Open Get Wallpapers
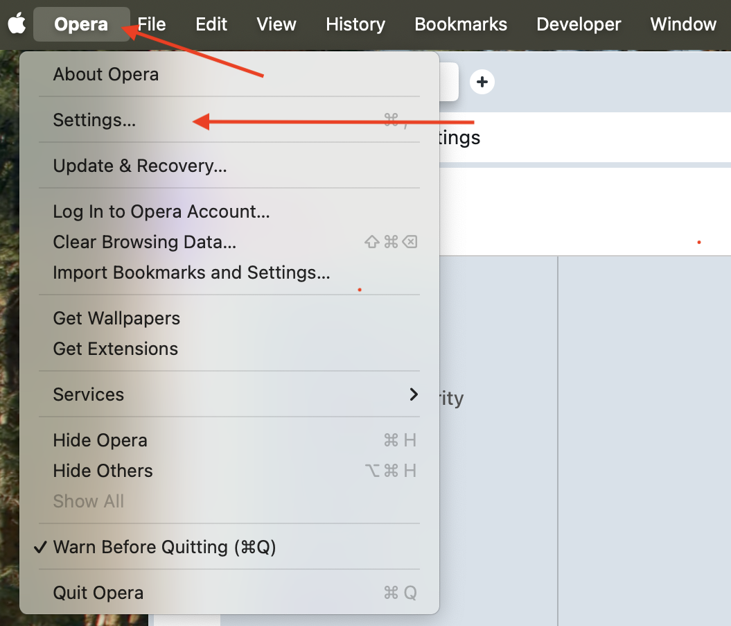731x626 pixels. pos(116,318)
